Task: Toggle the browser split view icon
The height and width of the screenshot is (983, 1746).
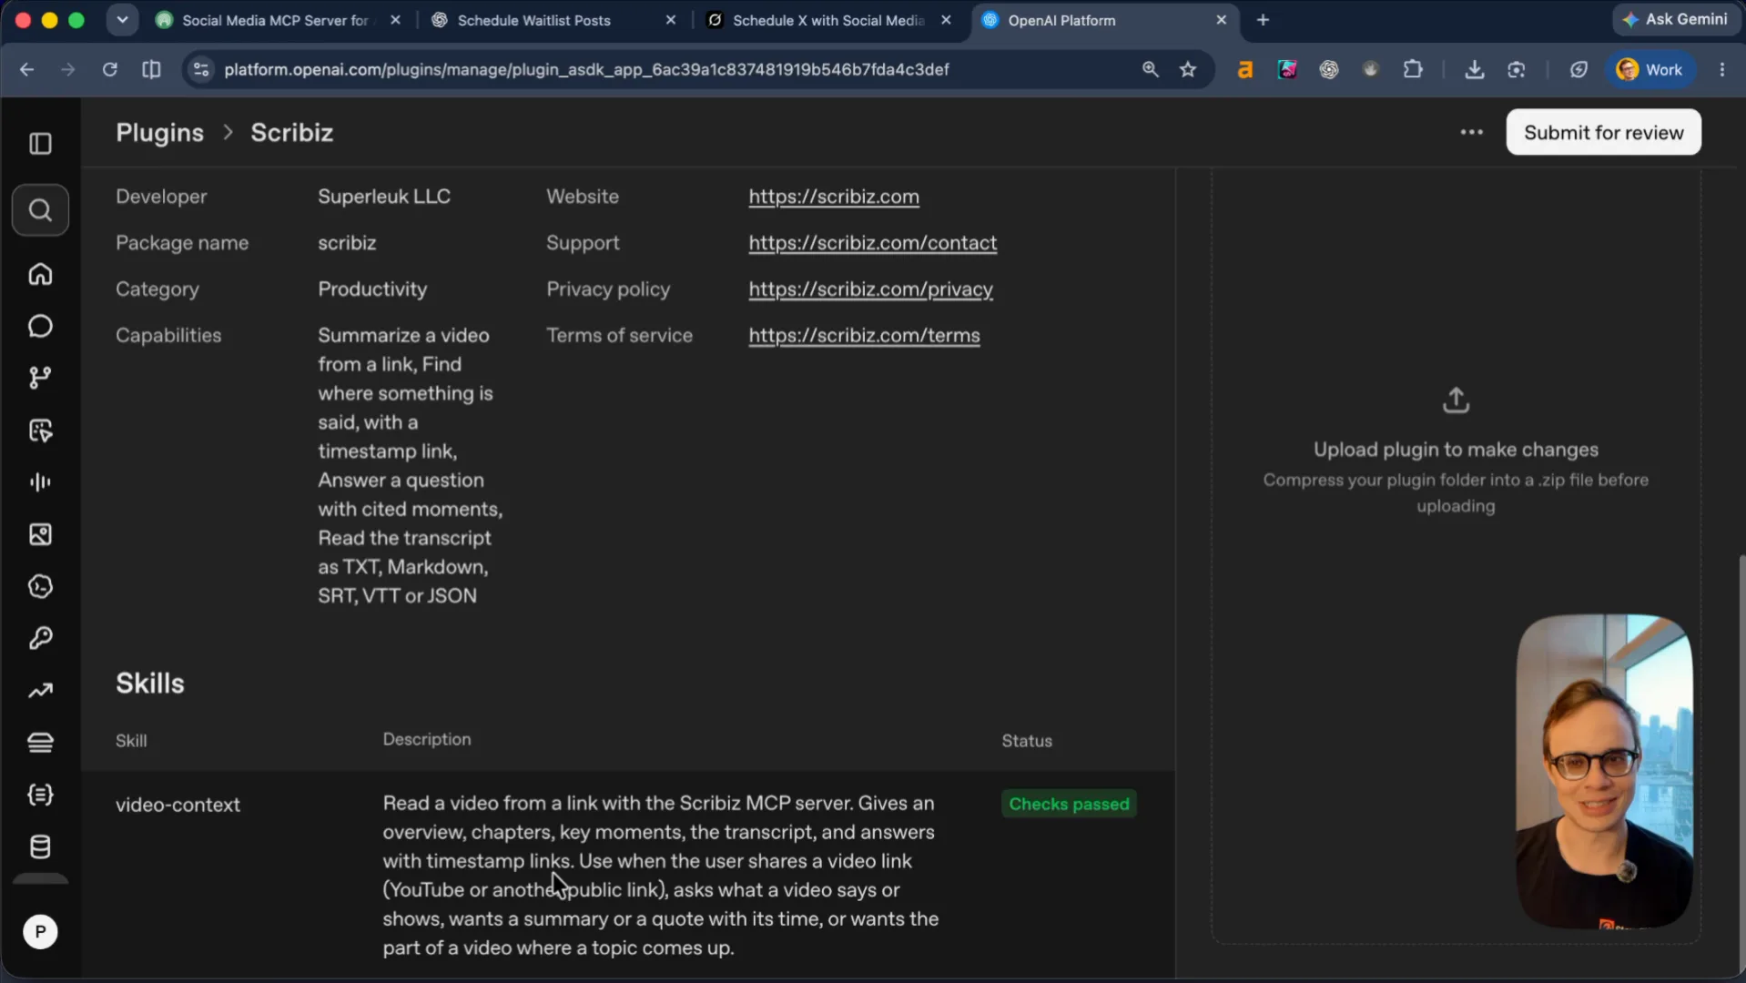Action: 151,69
